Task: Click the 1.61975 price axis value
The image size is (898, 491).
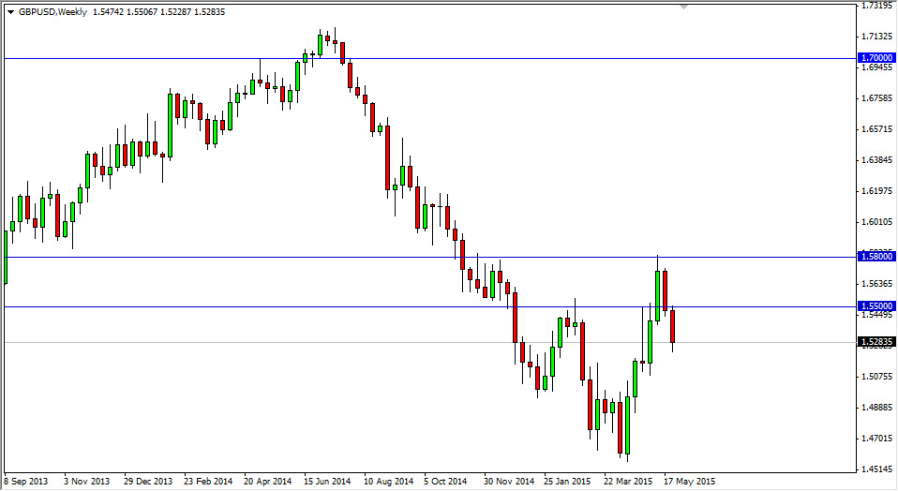Action: pyautogui.click(x=876, y=191)
